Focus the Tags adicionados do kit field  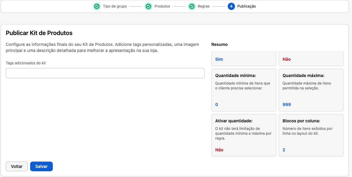coord(105,73)
